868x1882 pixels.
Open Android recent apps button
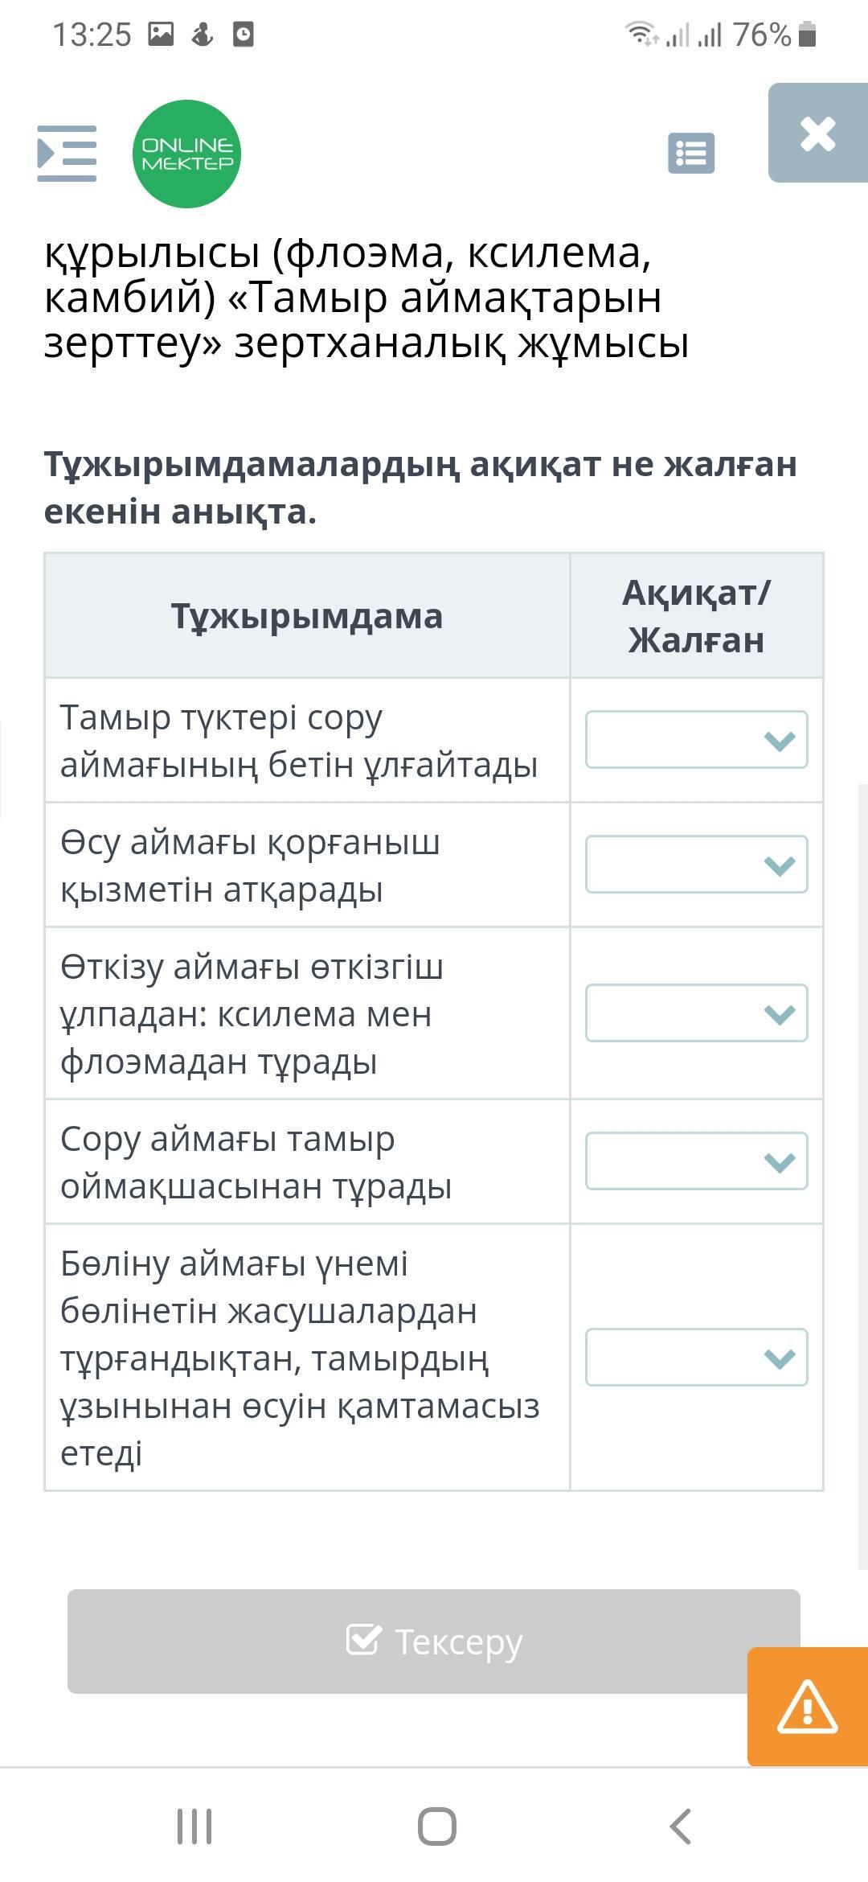(194, 1827)
